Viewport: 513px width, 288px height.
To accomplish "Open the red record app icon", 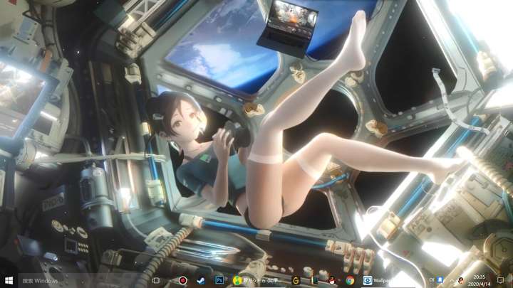I will [x=182, y=280].
